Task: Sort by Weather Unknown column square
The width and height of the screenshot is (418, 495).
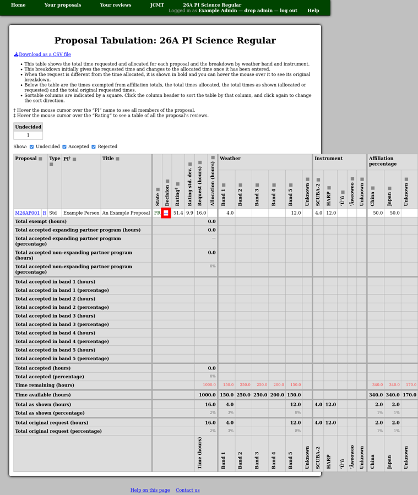Action: [x=307, y=179]
